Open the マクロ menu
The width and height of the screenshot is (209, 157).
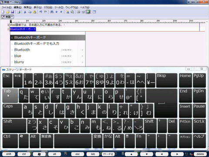coord(48,7)
